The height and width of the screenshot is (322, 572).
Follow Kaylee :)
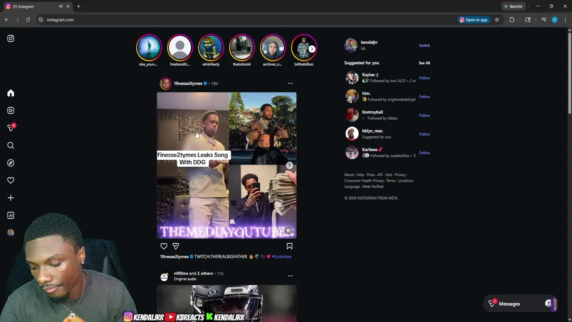click(424, 78)
